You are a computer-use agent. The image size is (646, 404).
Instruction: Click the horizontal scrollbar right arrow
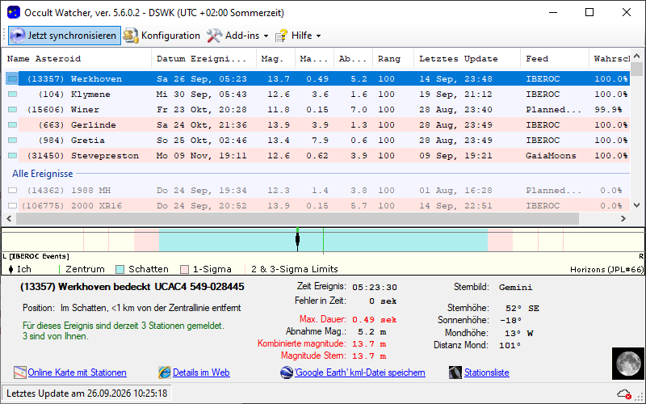pyautogui.click(x=623, y=218)
